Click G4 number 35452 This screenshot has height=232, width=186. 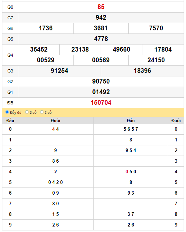(39, 49)
